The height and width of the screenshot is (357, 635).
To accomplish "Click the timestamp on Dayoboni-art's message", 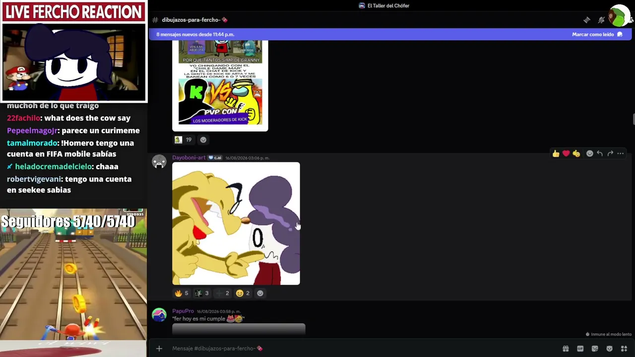I will pyautogui.click(x=247, y=158).
